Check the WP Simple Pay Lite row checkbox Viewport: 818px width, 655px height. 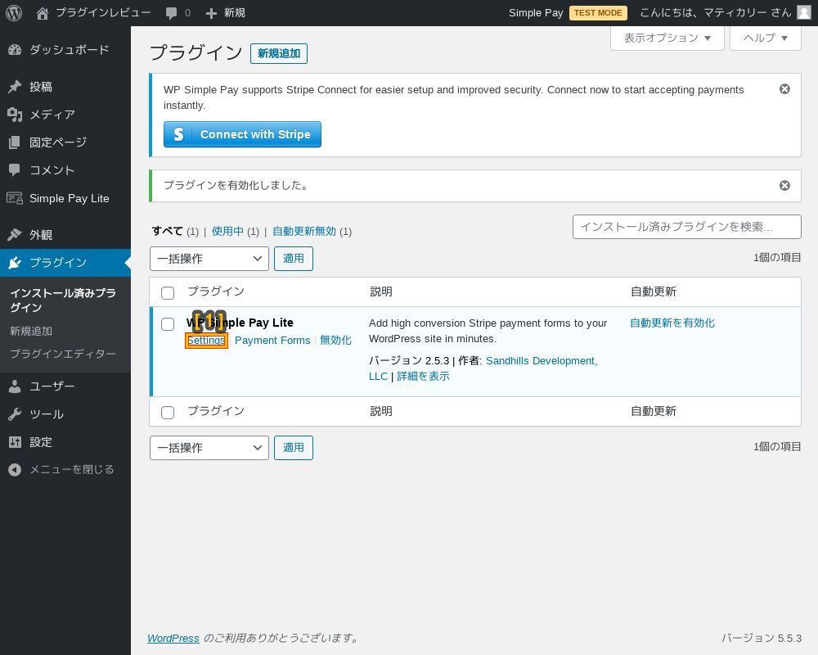(x=168, y=324)
